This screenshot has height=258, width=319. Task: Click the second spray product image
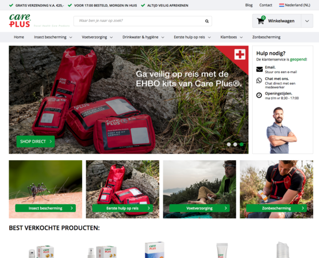pyautogui.click(x=102, y=252)
